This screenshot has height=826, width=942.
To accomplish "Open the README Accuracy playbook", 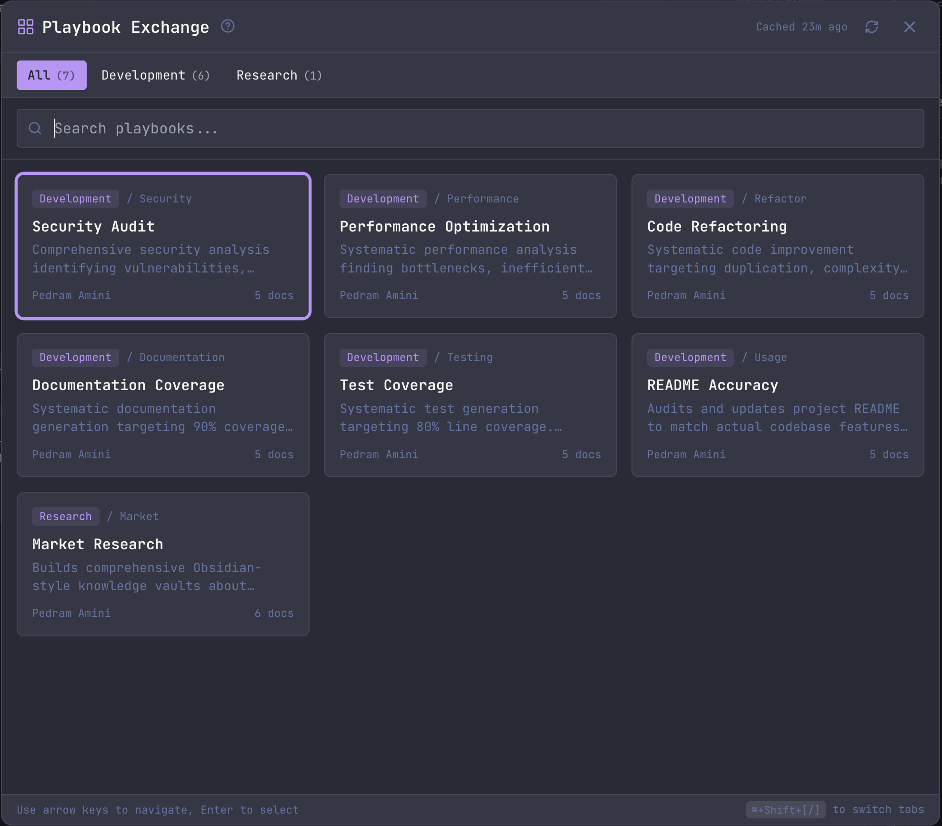I will tap(777, 405).
